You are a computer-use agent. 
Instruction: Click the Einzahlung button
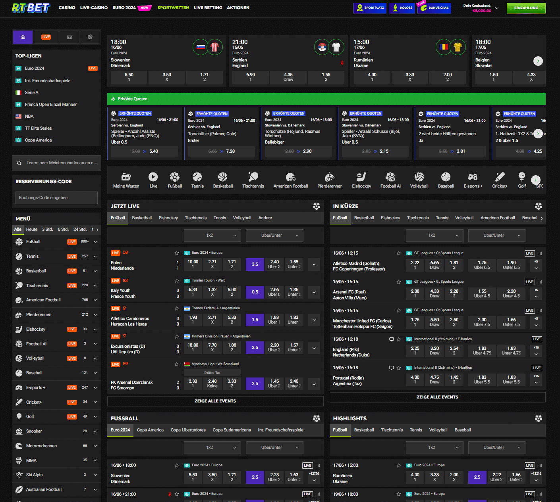pos(526,8)
